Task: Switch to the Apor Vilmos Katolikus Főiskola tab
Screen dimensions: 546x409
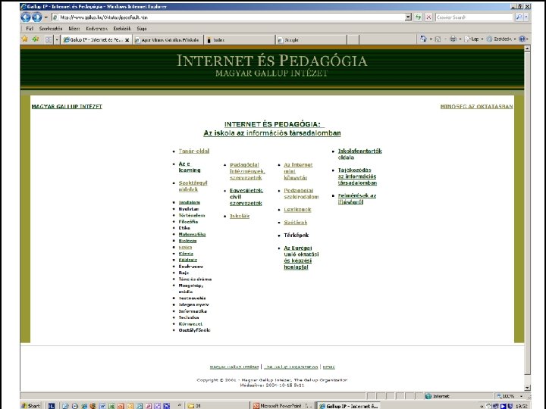Action: click(167, 40)
